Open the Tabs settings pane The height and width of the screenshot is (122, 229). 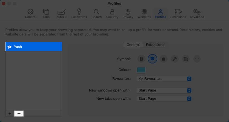[x=46, y=14]
